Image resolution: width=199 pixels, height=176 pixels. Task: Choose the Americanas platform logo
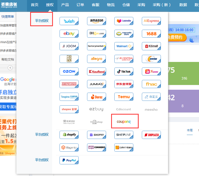(x=69, y=84)
